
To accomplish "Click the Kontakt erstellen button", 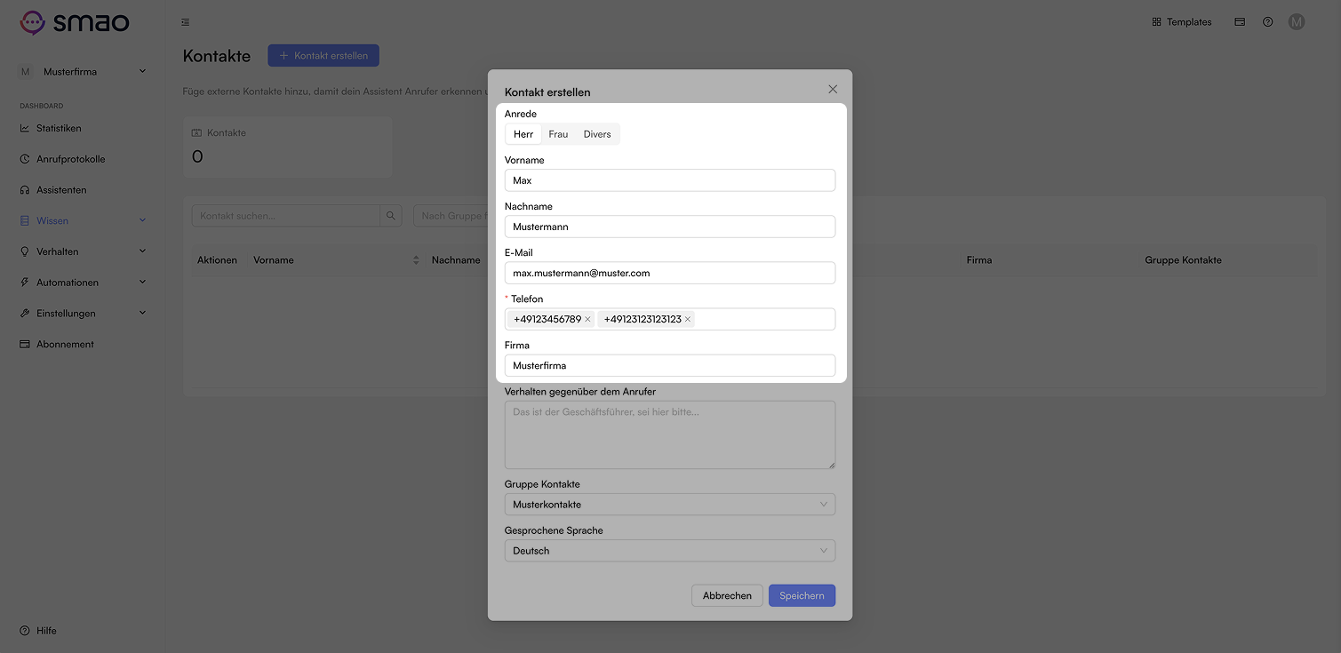I will click(323, 55).
